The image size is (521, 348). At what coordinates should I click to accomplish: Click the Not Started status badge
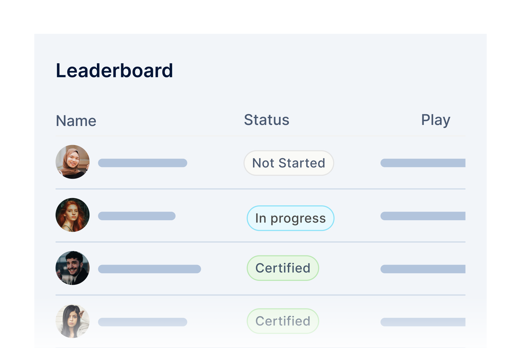[289, 163]
